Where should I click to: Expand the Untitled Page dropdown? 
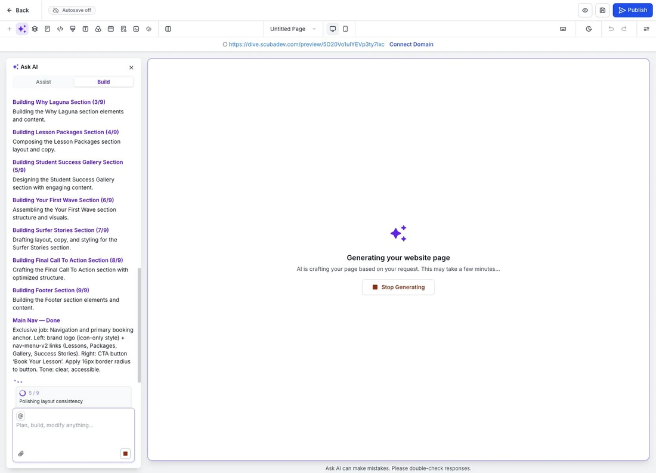(293, 29)
